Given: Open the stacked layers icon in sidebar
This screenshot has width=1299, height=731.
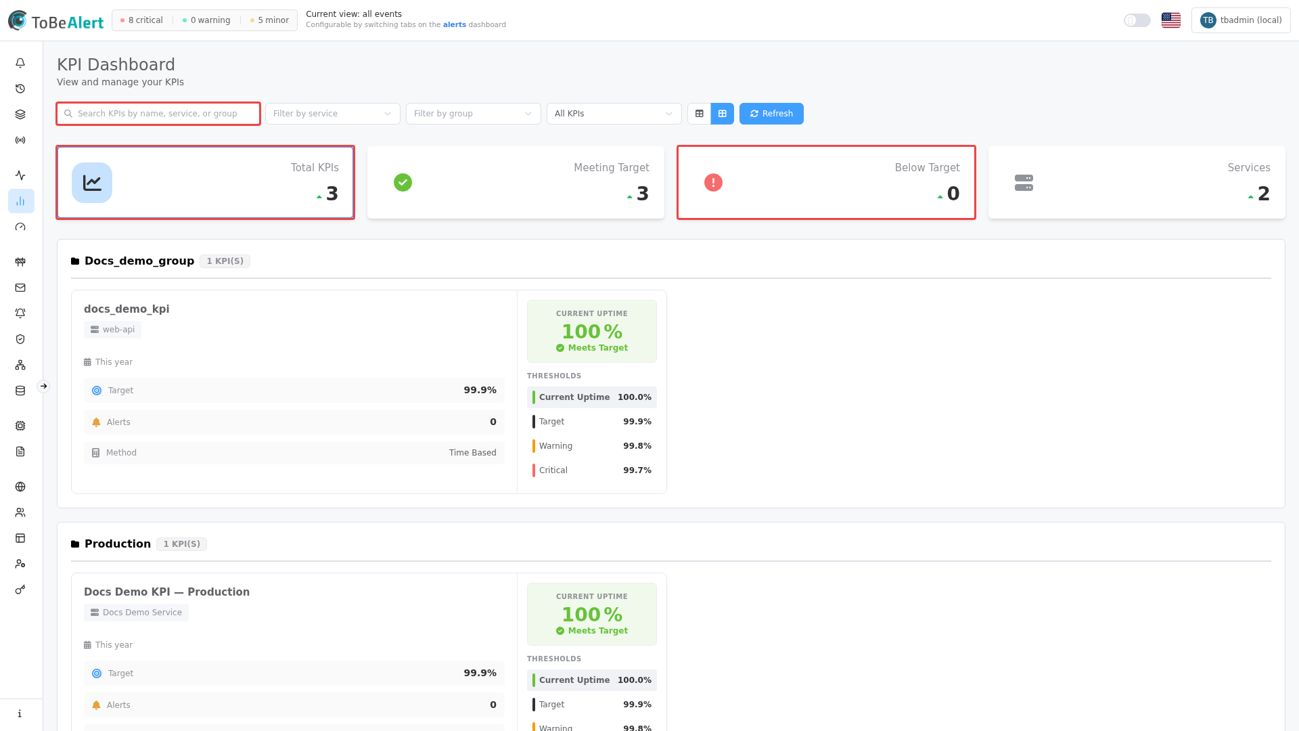Looking at the screenshot, I should (x=20, y=114).
